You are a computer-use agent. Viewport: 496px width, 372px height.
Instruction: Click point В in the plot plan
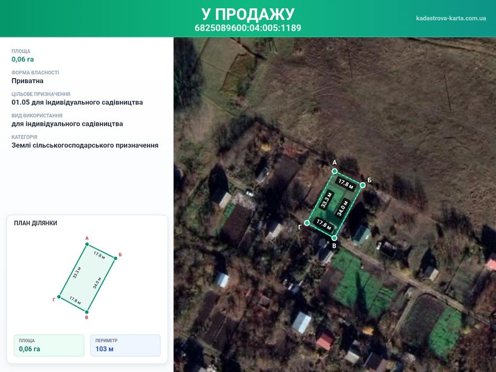point(87,312)
